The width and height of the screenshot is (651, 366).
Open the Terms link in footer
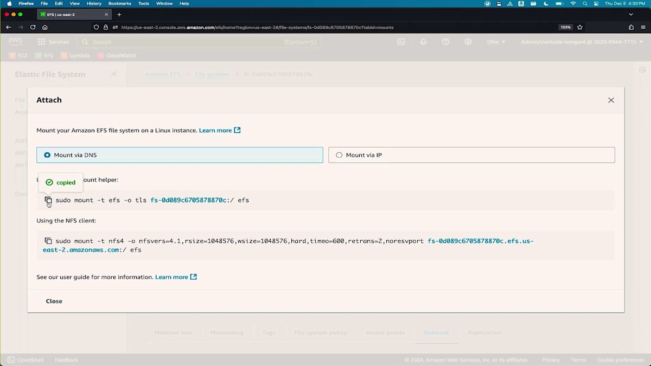click(x=578, y=360)
